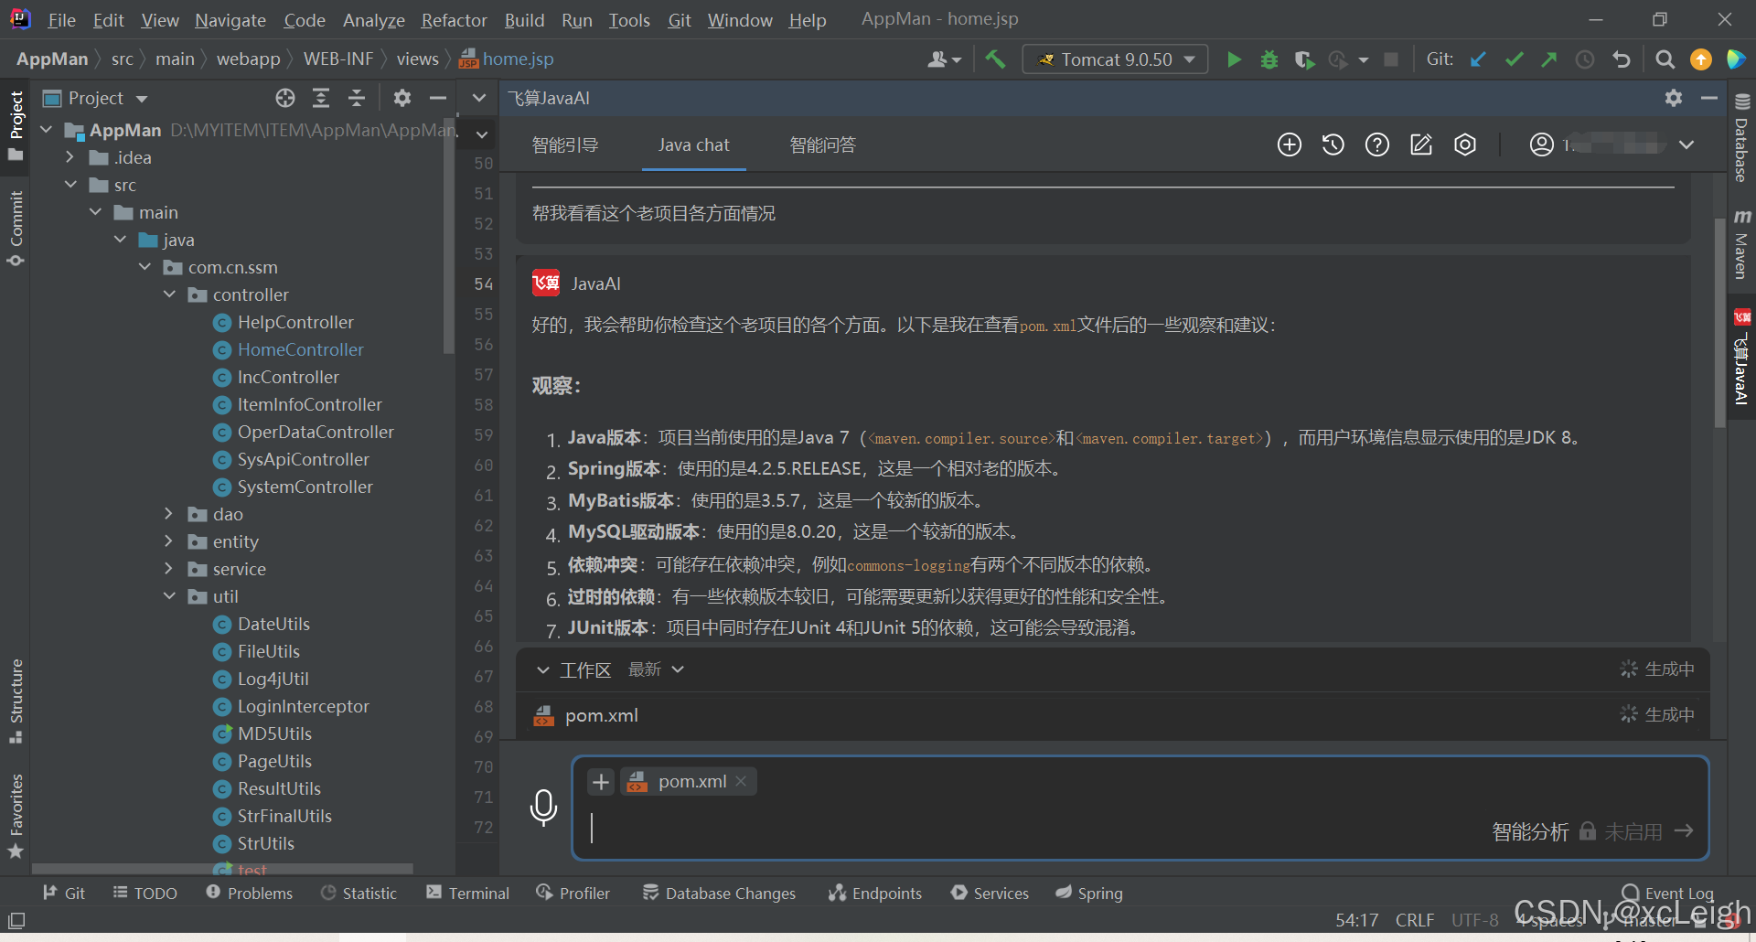Open JavaAI settings via the hexagon gear icon
The width and height of the screenshot is (1756, 942).
tap(1464, 145)
